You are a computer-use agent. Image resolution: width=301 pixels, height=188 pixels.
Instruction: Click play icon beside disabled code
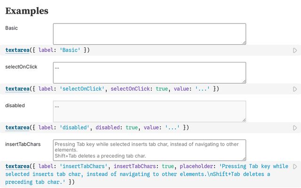click(295, 127)
